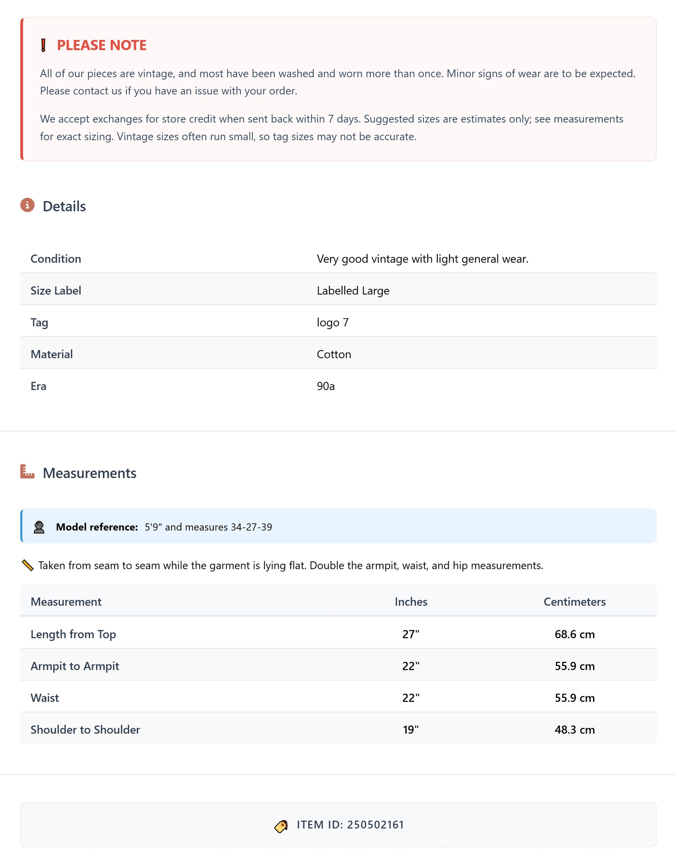Select the Cotton material value
677x864 pixels.
334,354
